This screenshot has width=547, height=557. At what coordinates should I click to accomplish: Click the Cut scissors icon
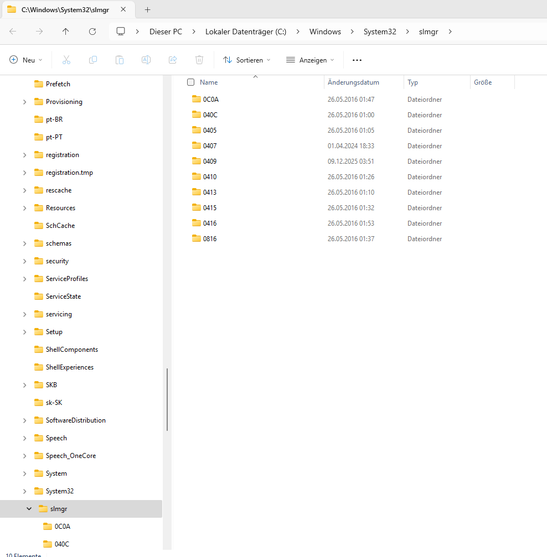[x=66, y=60]
